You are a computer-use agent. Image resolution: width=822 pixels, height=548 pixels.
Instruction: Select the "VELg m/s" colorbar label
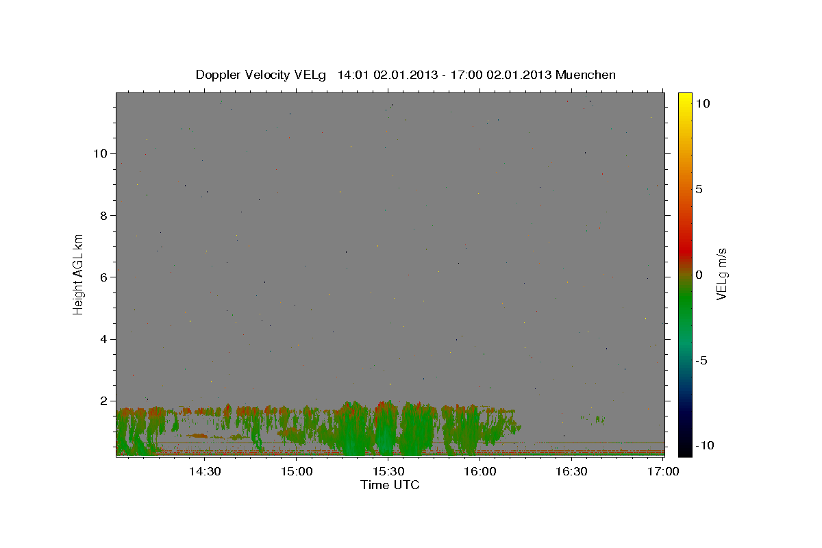pyautogui.click(x=721, y=273)
